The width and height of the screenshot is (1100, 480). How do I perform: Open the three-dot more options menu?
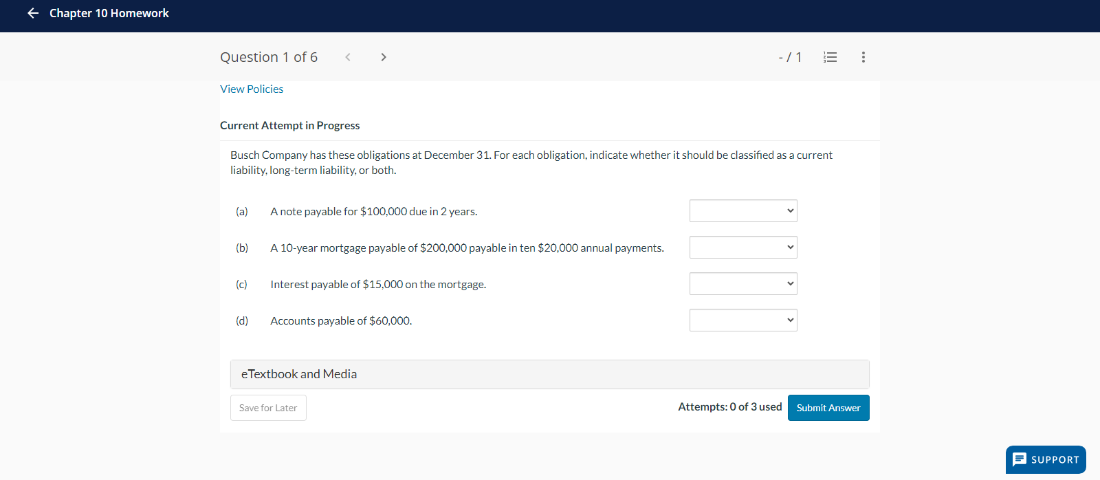point(863,57)
